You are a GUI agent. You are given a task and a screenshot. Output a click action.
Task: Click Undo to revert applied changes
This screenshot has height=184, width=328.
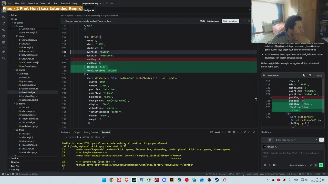(209, 21)
